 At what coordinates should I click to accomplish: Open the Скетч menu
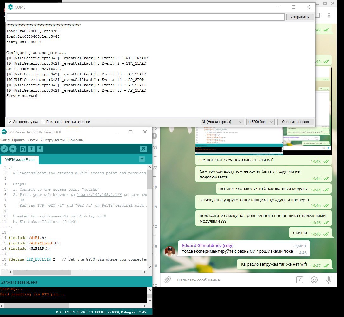[x=33, y=140]
